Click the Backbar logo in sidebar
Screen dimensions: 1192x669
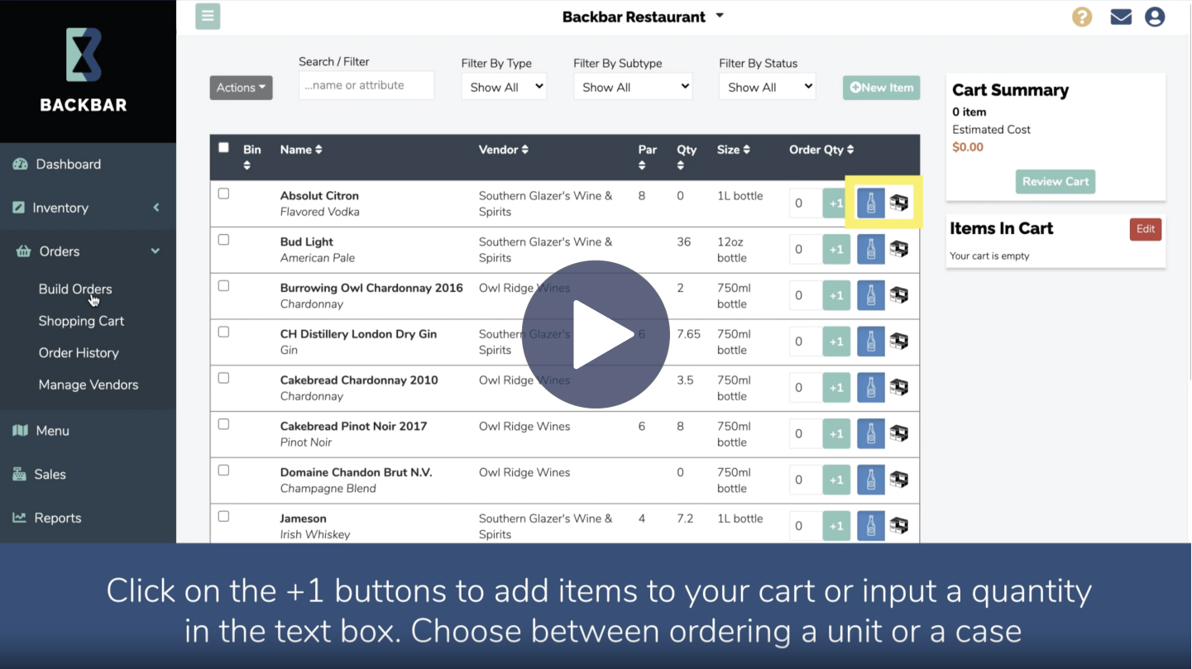tap(84, 70)
